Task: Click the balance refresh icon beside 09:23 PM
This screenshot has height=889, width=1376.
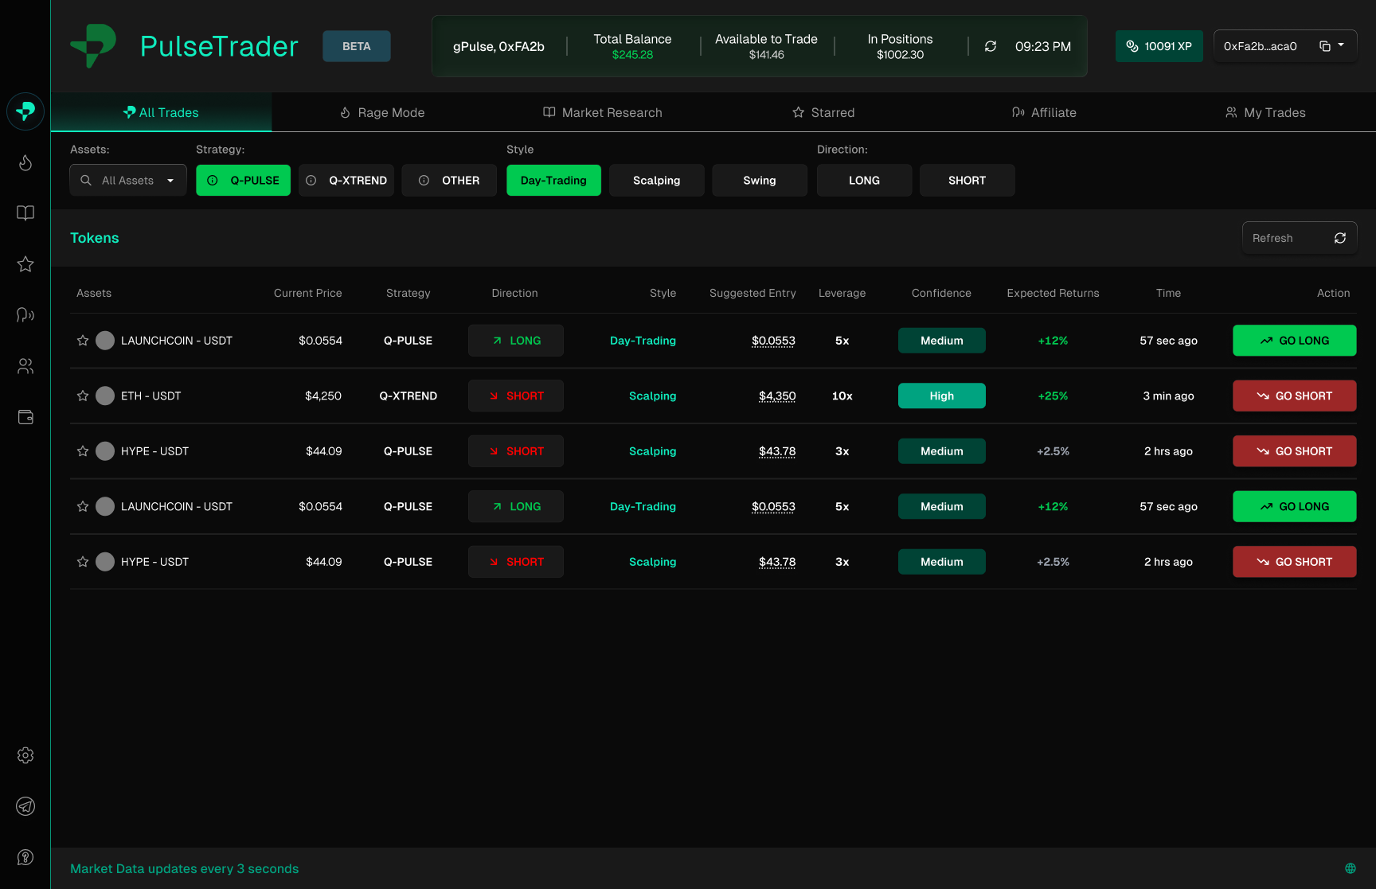Action: (x=991, y=47)
